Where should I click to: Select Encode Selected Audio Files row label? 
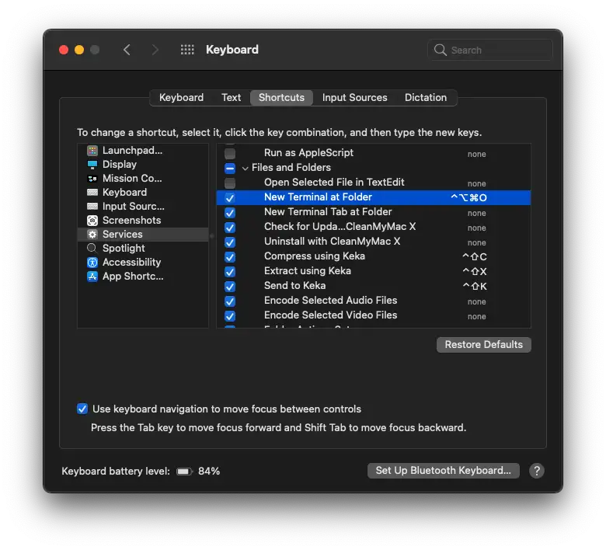330,300
